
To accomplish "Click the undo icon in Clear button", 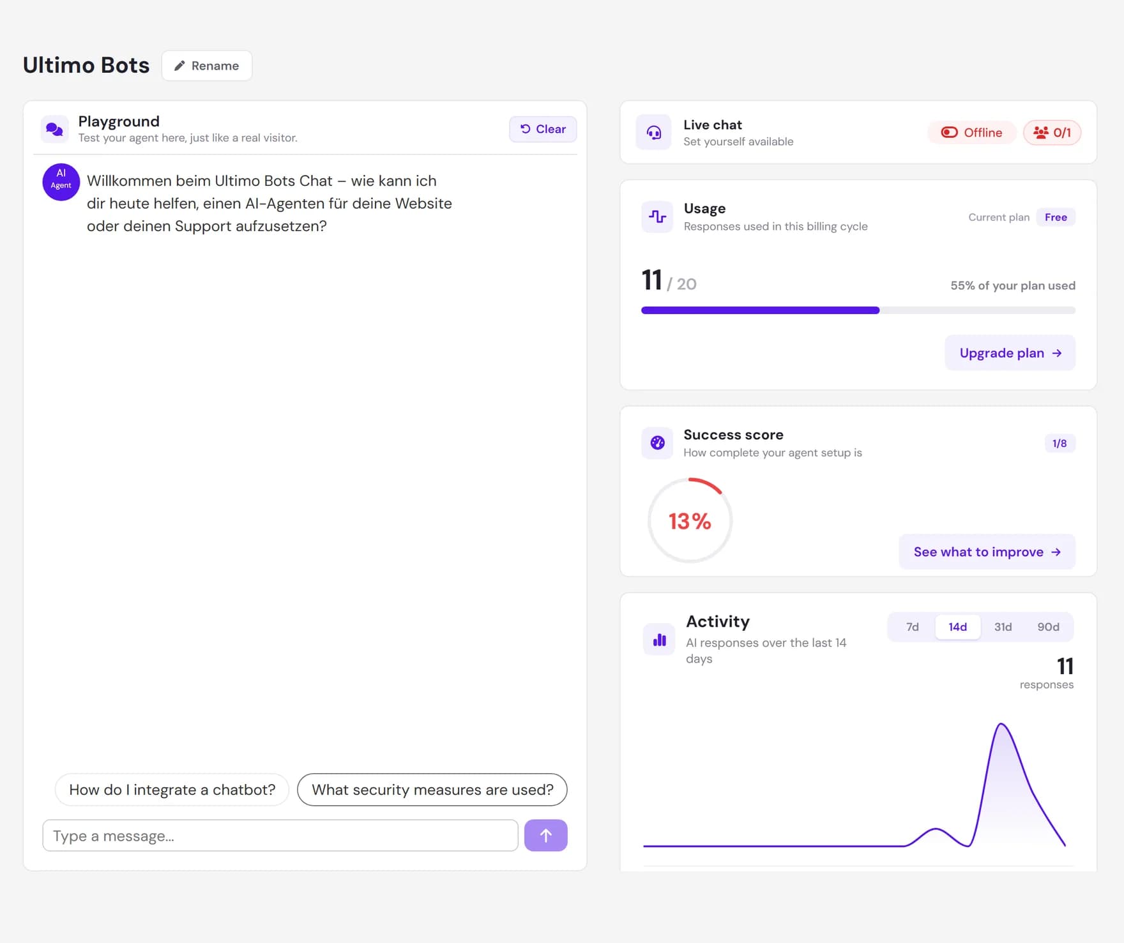I will (x=526, y=129).
